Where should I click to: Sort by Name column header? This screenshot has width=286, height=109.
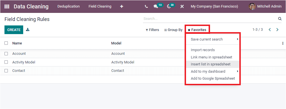pyautogui.click(x=17, y=43)
